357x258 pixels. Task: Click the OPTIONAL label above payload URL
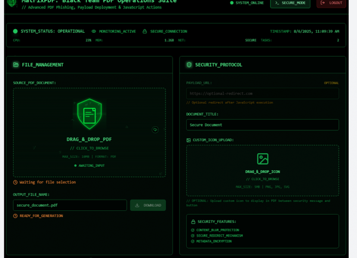point(331,83)
